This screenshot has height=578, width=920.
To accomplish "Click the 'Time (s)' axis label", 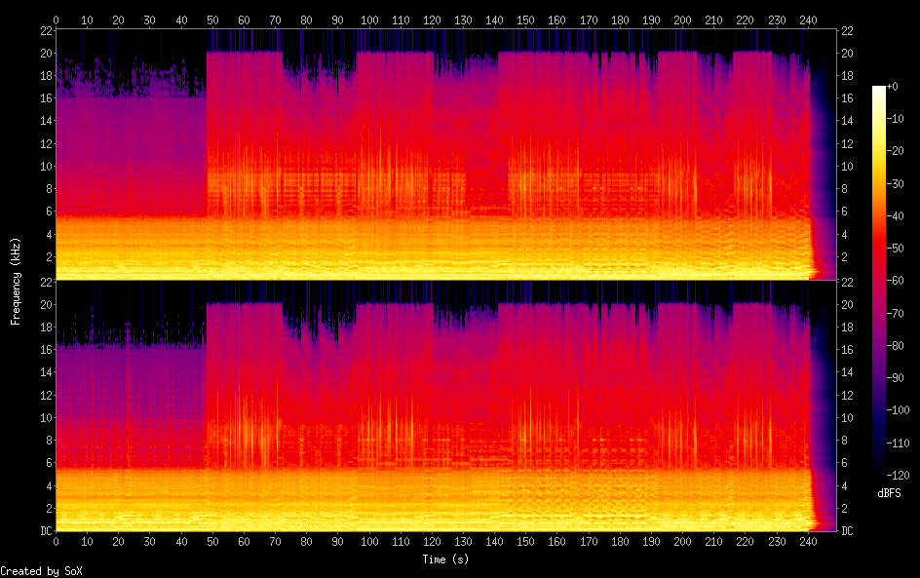I will [446, 559].
